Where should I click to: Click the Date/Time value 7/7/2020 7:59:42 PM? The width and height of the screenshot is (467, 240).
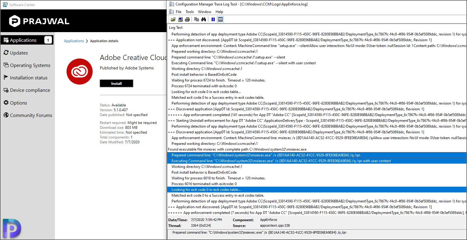click(x=206, y=220)
